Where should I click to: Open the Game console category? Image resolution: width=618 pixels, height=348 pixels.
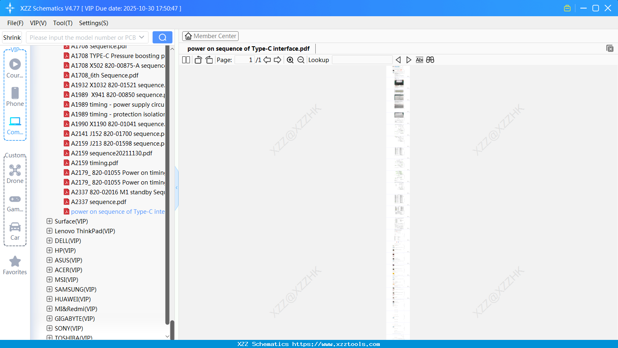coord(15,203)
